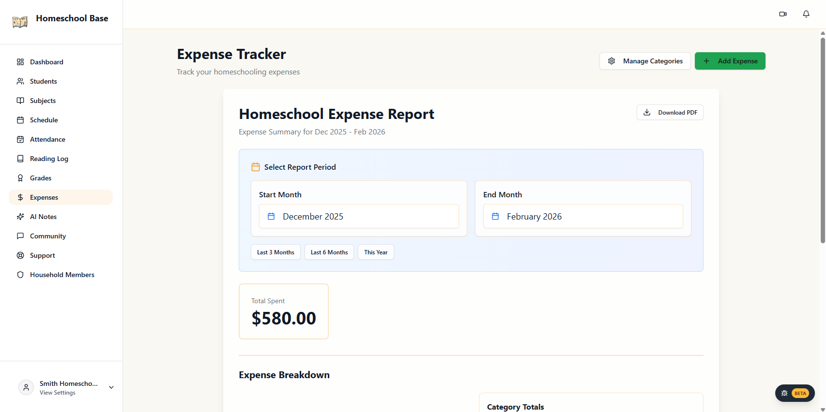This screenshot has height=412, width=826.
Task: Click the green Add Expense button
Action: click(730, 61)
